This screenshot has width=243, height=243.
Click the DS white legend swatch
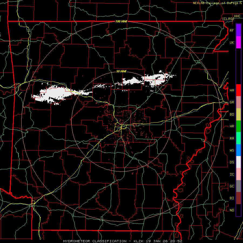tap(238, 162)
